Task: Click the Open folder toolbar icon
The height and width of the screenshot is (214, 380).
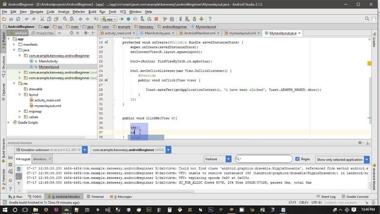Action: pyautogui.click(x=4, y=19)
